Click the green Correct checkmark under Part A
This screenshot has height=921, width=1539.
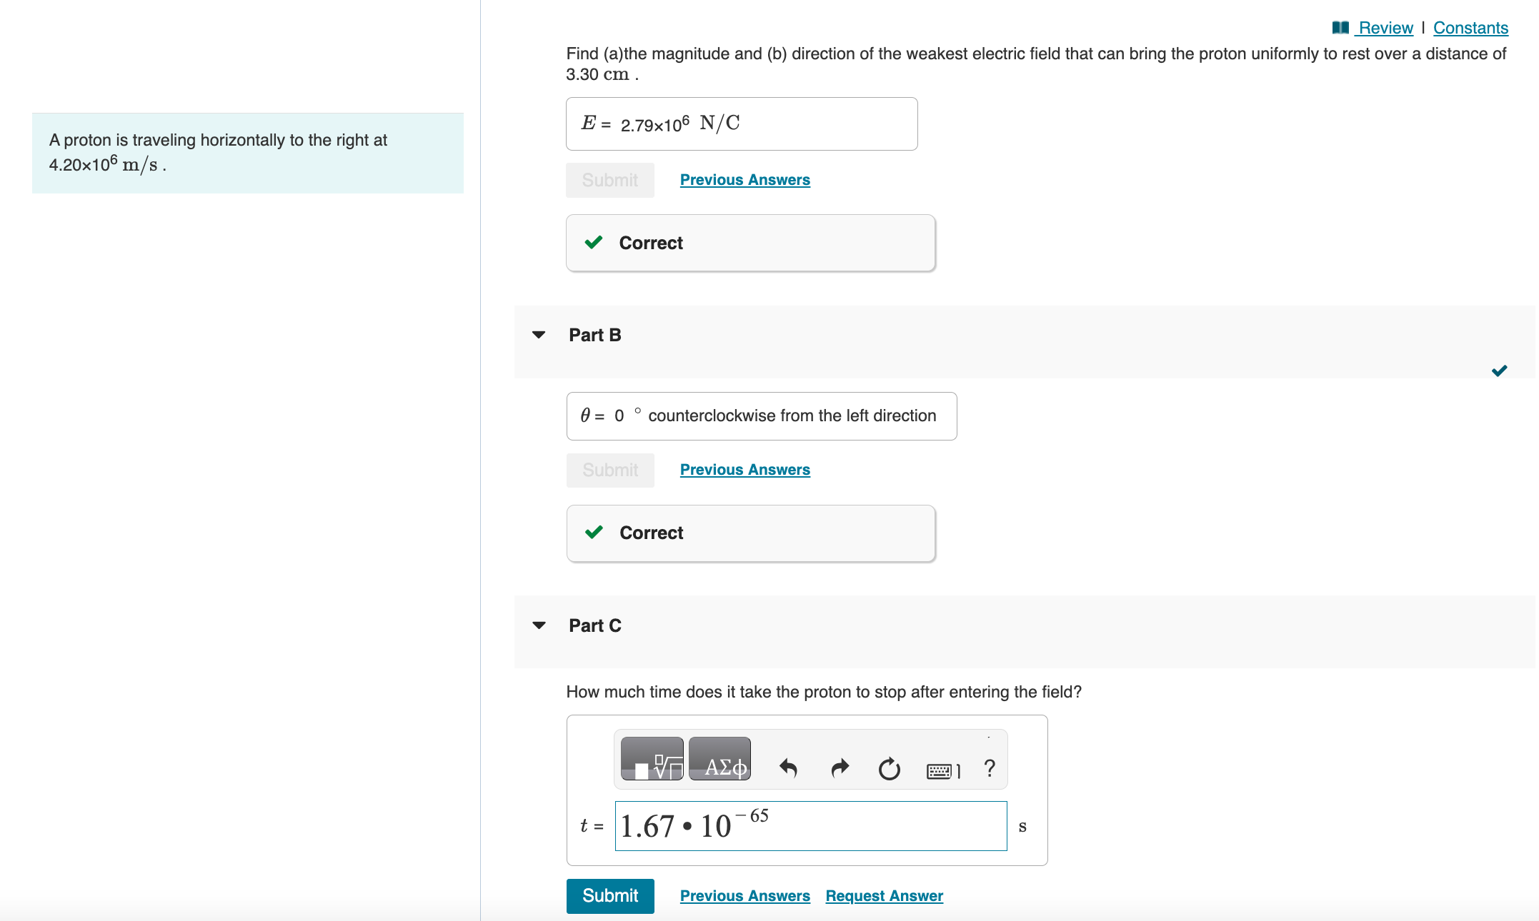593,243
